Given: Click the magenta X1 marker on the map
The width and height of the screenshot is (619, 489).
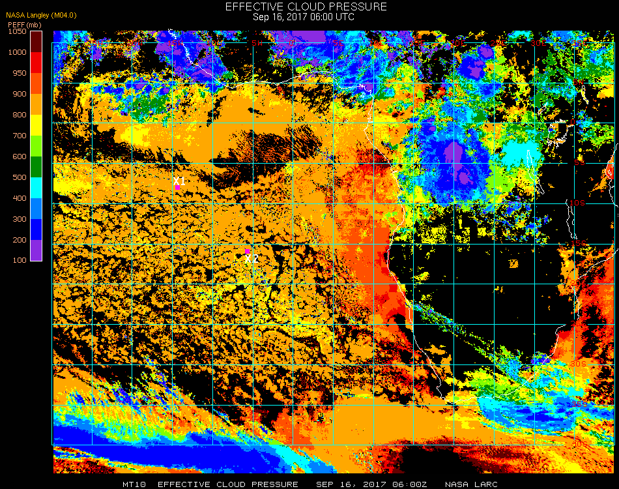Looking at the screenshot, I should coord(178,188).
